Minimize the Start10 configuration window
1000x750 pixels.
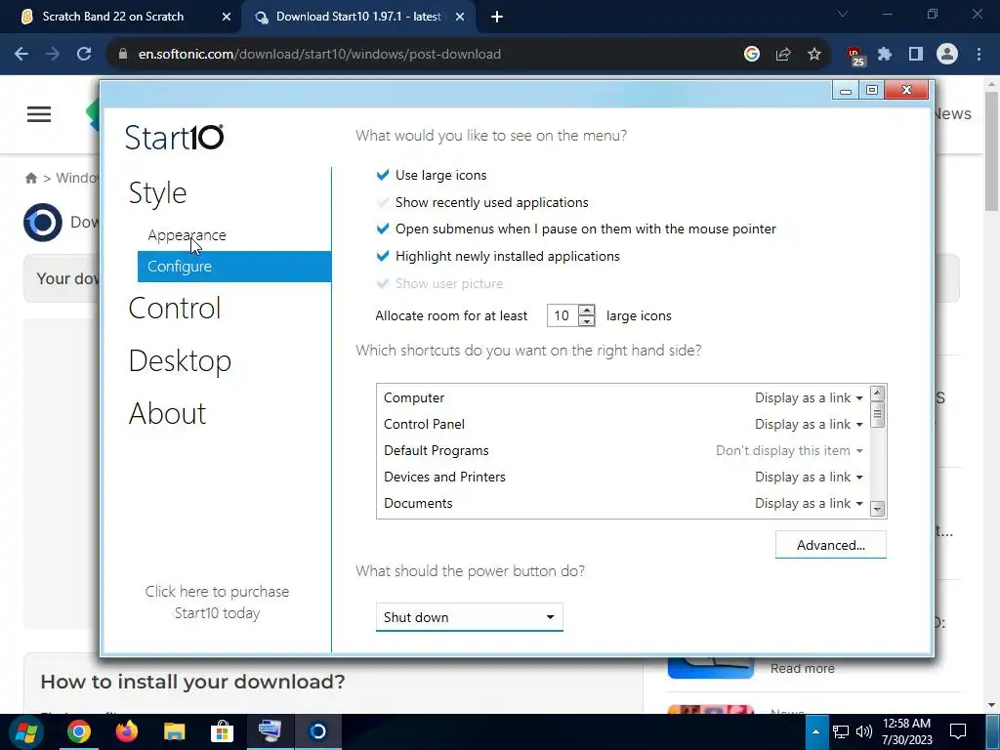[846, 90]
